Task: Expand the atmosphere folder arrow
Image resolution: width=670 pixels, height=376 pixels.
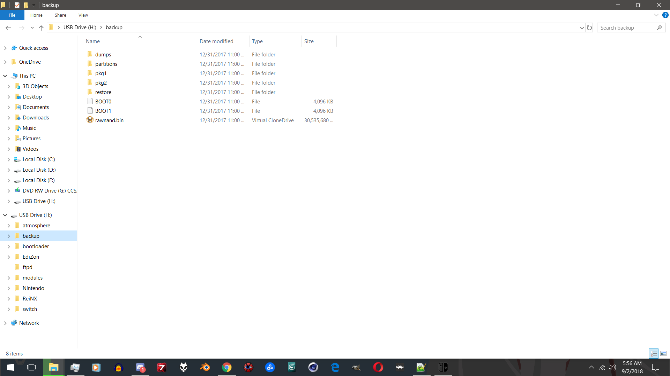Action: click(x=9, y=226)
